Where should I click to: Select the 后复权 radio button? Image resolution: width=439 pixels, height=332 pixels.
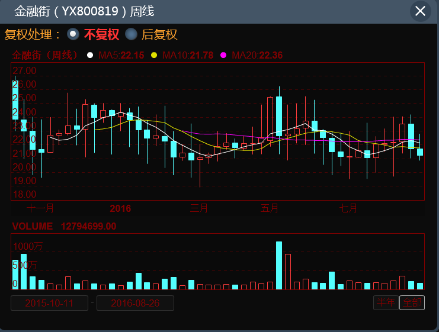(x=131, y=34)
